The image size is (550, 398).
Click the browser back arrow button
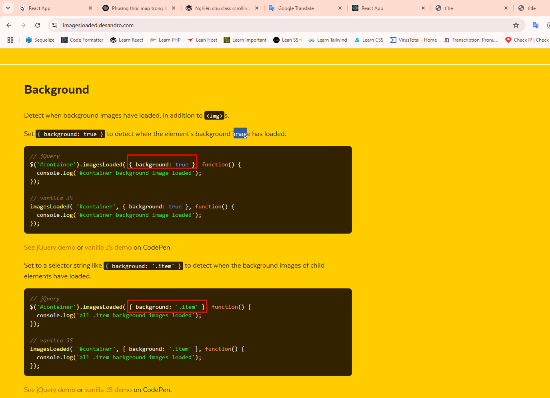(x=9, y=25)
